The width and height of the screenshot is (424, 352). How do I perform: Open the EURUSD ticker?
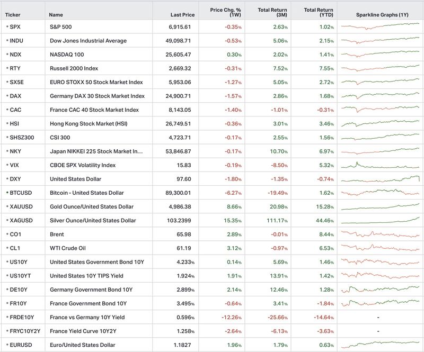pyautogui.click(x=21, y=345)
